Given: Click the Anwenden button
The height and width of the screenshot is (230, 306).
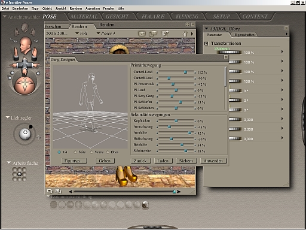Looking at the screenshot, I should 213,161.
